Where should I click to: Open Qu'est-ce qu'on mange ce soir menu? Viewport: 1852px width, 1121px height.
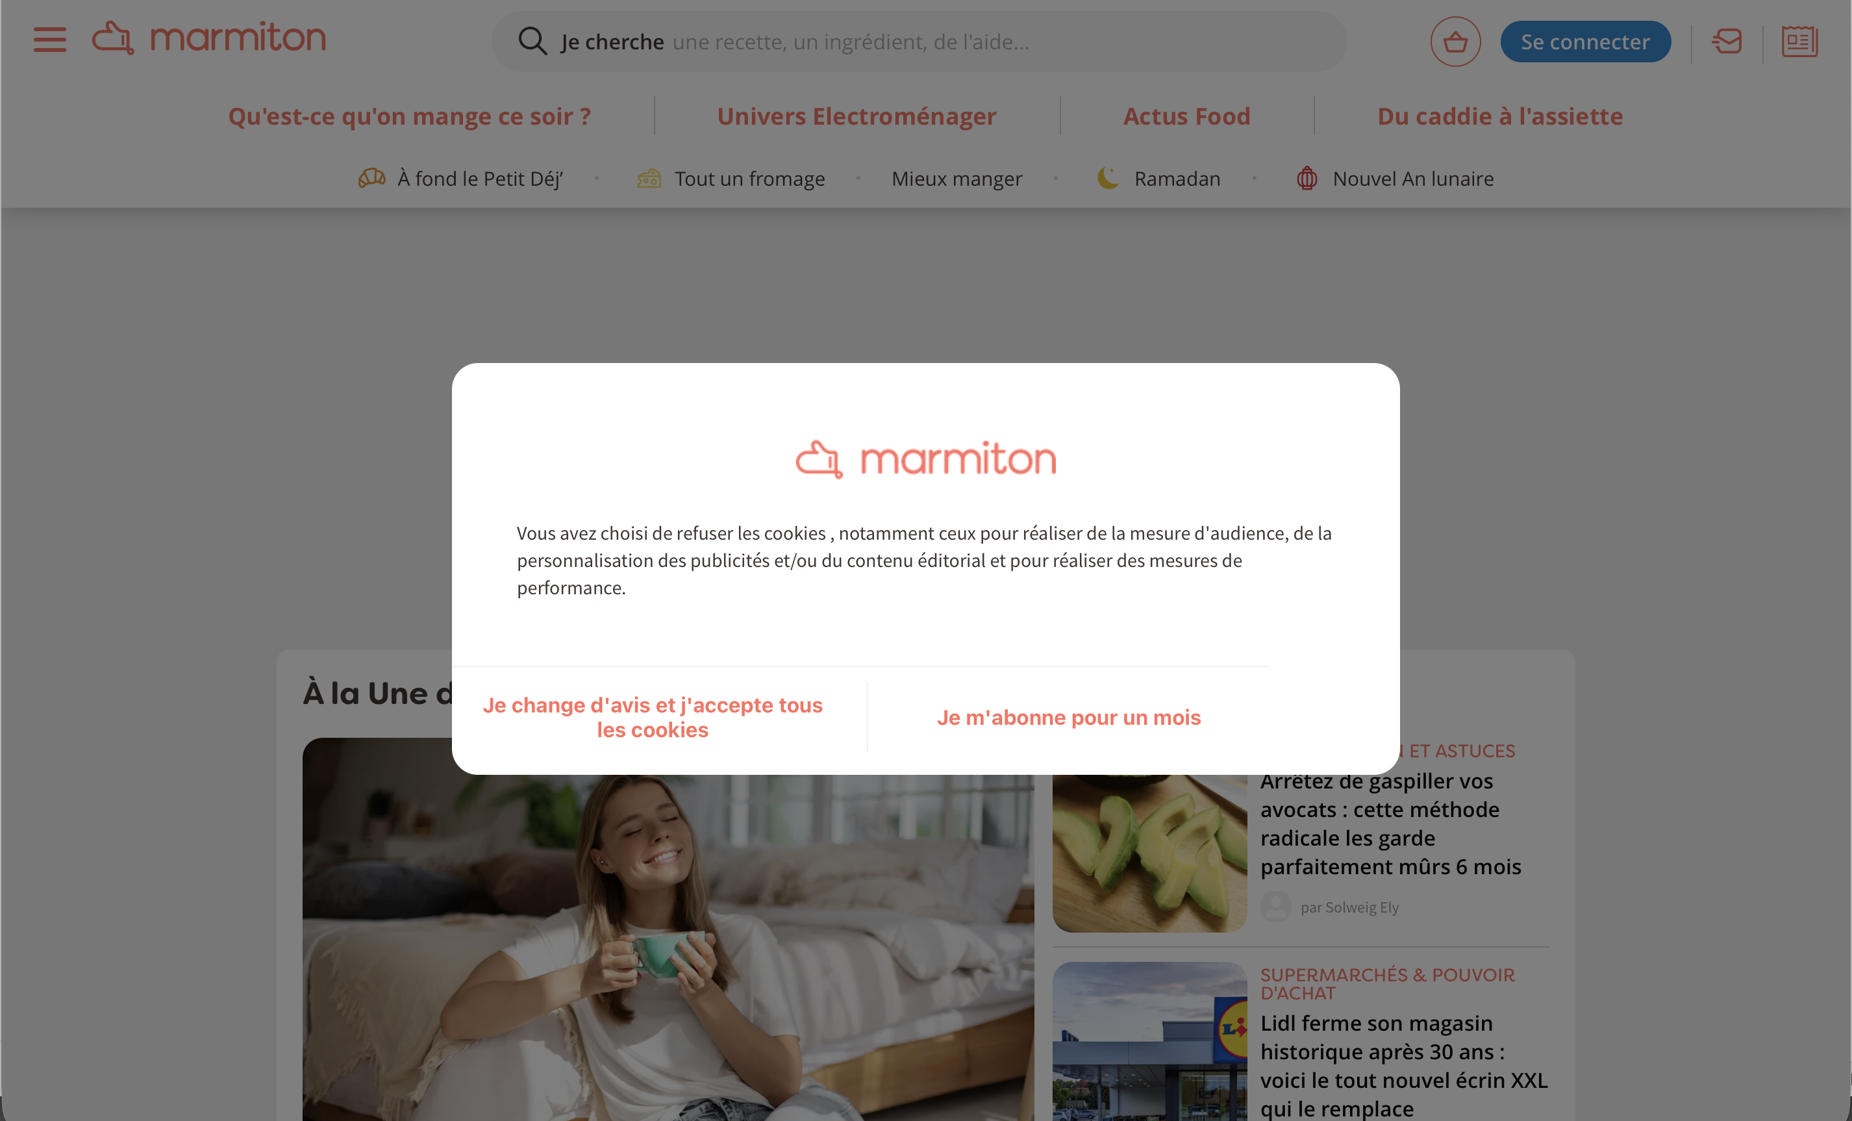(x=410, y=116)
